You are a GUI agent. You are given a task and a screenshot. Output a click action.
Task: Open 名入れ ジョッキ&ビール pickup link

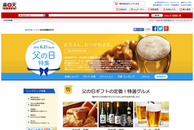[40, 122]
